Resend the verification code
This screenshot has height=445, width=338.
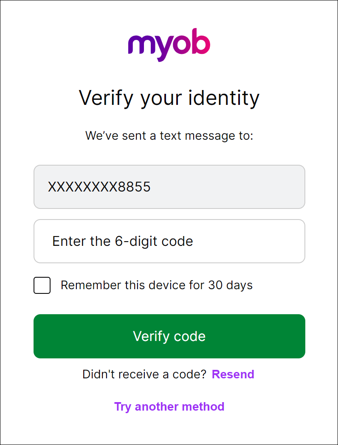(233, 375)
